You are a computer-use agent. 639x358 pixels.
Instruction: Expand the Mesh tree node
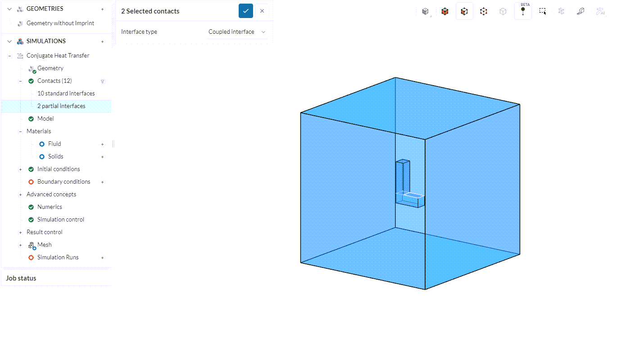tap(20, 245)
